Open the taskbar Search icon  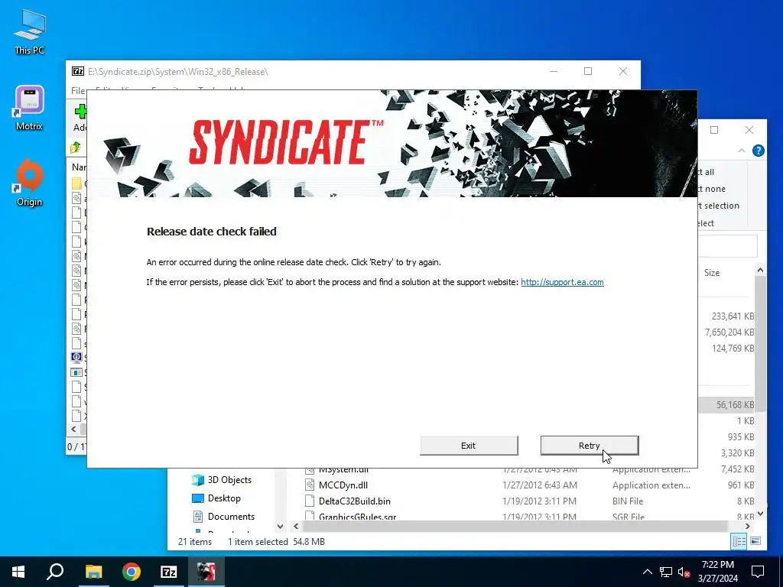click(55, 572)
